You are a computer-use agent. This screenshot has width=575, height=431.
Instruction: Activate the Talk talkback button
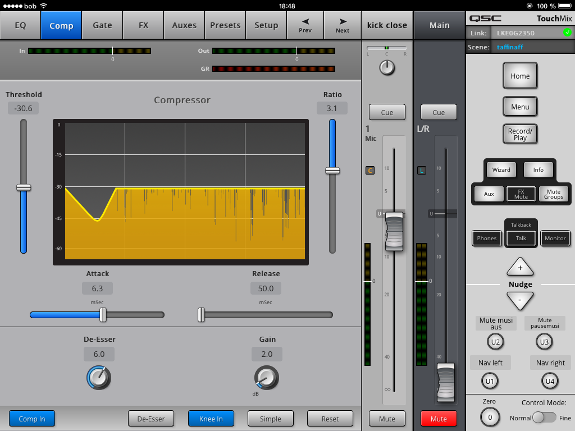(x=521, y=238)
